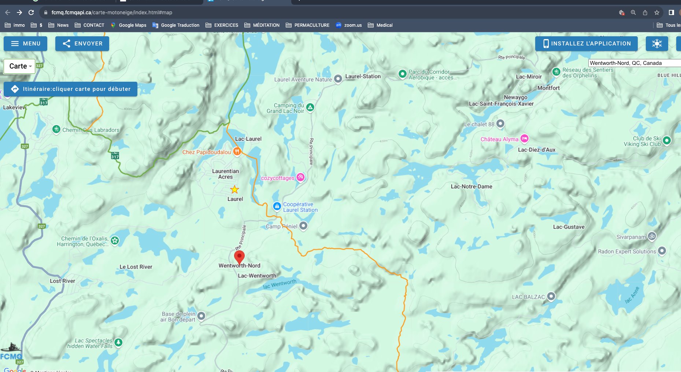Viewport: 681px width, 372px height.
Task: Open the PERMACULTURE bookmarks folder
Action: (x=308, y=25)
